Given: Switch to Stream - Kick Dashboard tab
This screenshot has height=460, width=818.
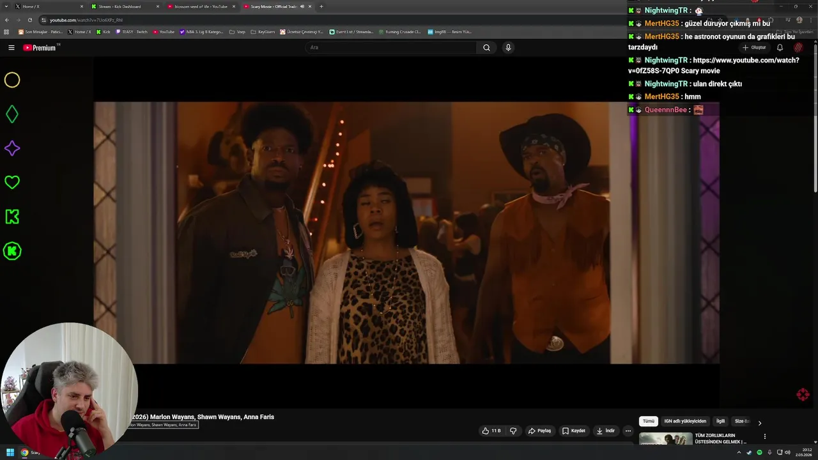Looking at the screenshot, I should (125, 6).
